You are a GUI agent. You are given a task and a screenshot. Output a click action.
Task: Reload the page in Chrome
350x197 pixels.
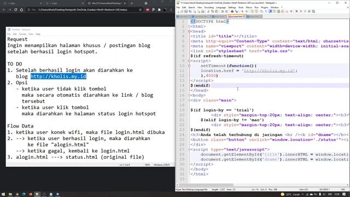tap(16, 10)
